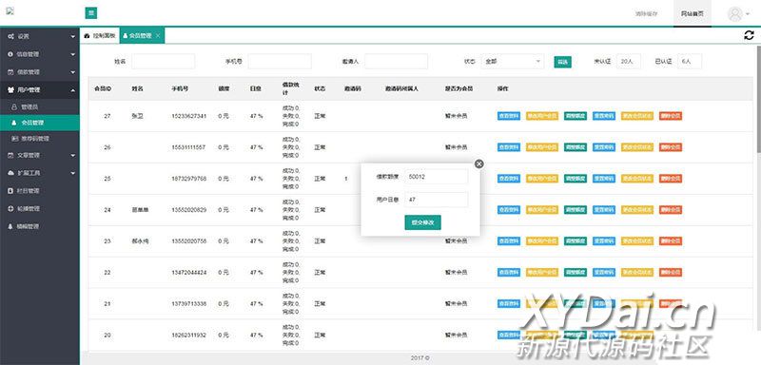Image resolution: width=761 pixels, height=365 pixels.
Task: Switch to the 控制面板 tab
Action: (x=100, y=36)
